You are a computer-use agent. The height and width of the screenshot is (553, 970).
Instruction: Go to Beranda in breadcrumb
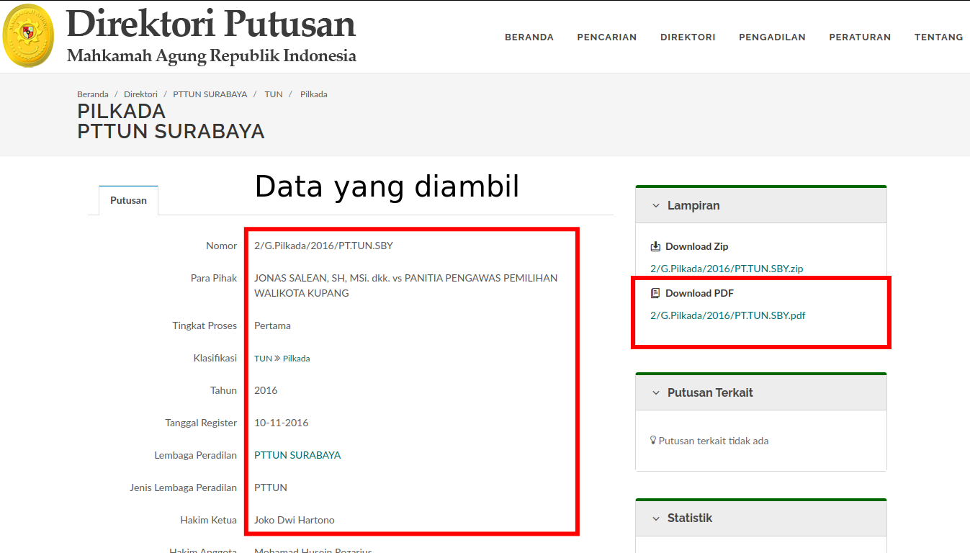pos(93,94)
